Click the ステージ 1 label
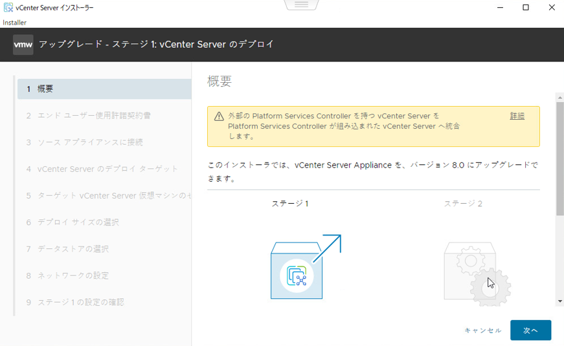564x346 pixels. coord(290,204)
